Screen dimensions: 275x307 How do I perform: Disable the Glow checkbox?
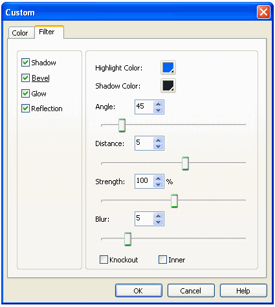(x=25, y=93)
